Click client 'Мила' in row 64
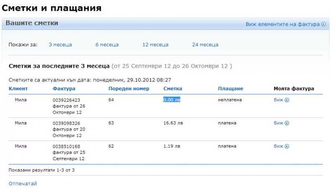335x192 pixels. (x=21, y=100)
